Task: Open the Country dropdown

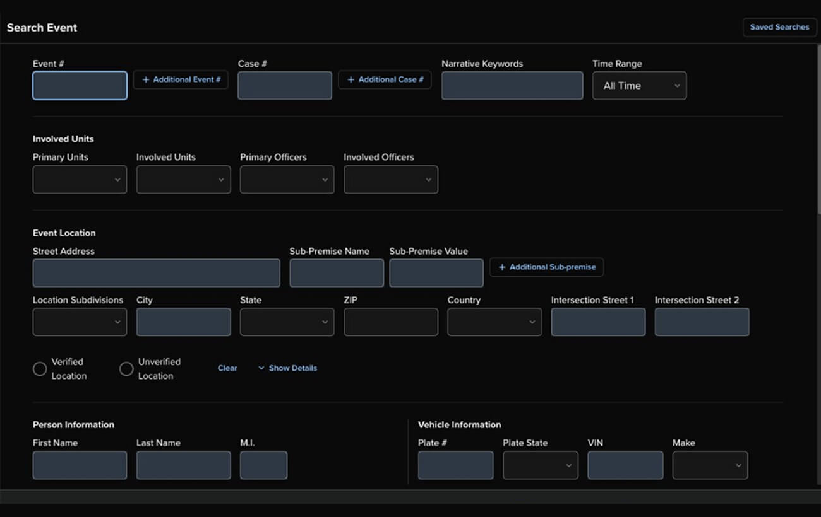Action: pos(494,322)
